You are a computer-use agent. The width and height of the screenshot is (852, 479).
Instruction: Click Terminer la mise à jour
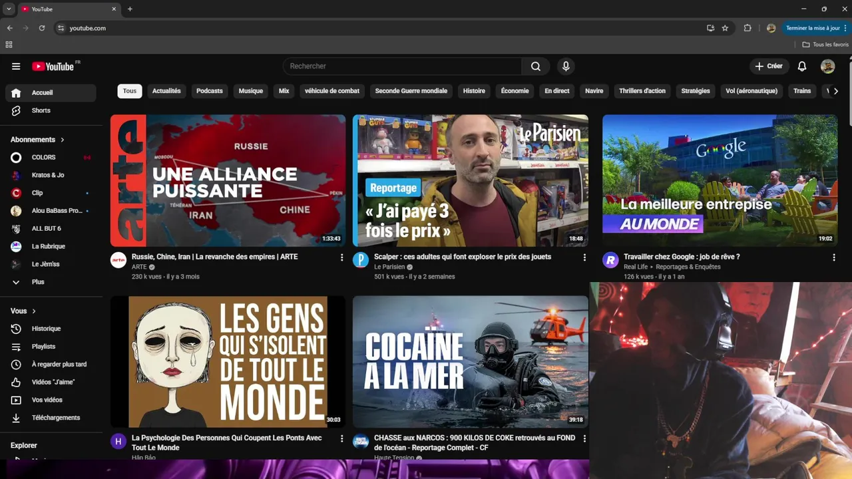point(816,28)
